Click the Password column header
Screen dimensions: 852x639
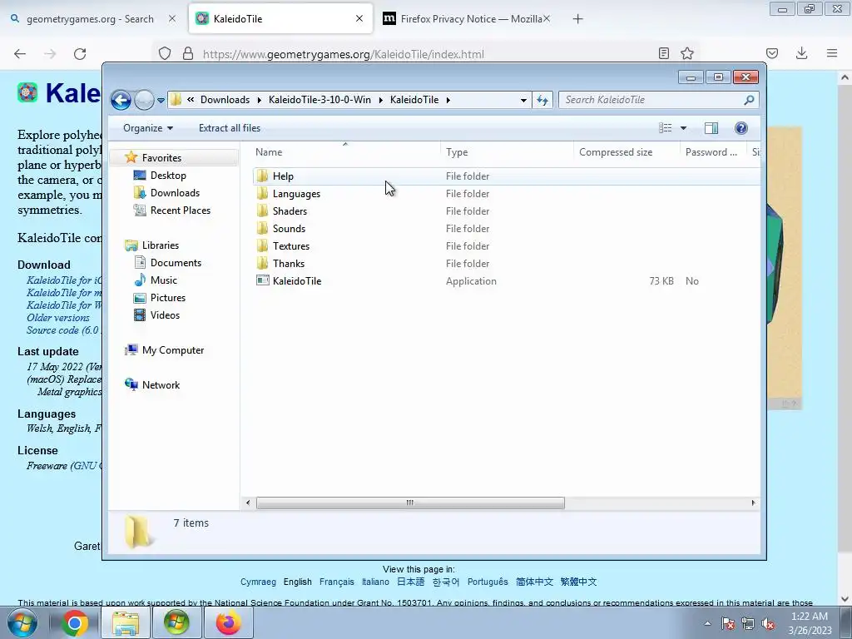coord(712,153)
